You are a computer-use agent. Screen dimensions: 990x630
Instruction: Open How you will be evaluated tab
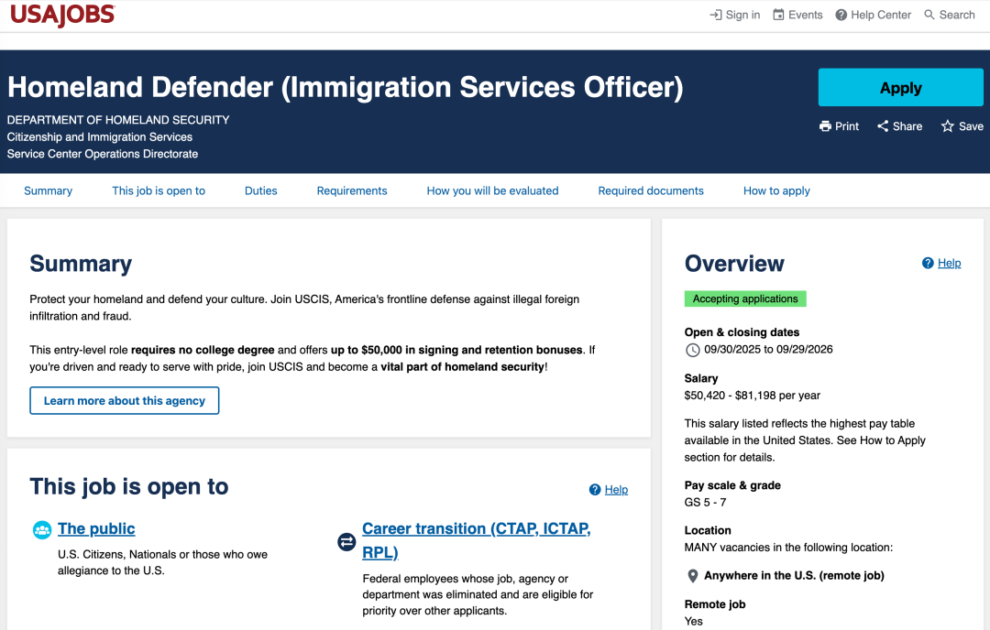pos(492,190)
